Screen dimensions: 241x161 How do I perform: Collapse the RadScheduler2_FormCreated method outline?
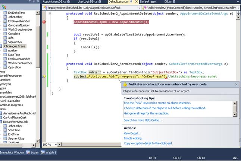[51, 64]
